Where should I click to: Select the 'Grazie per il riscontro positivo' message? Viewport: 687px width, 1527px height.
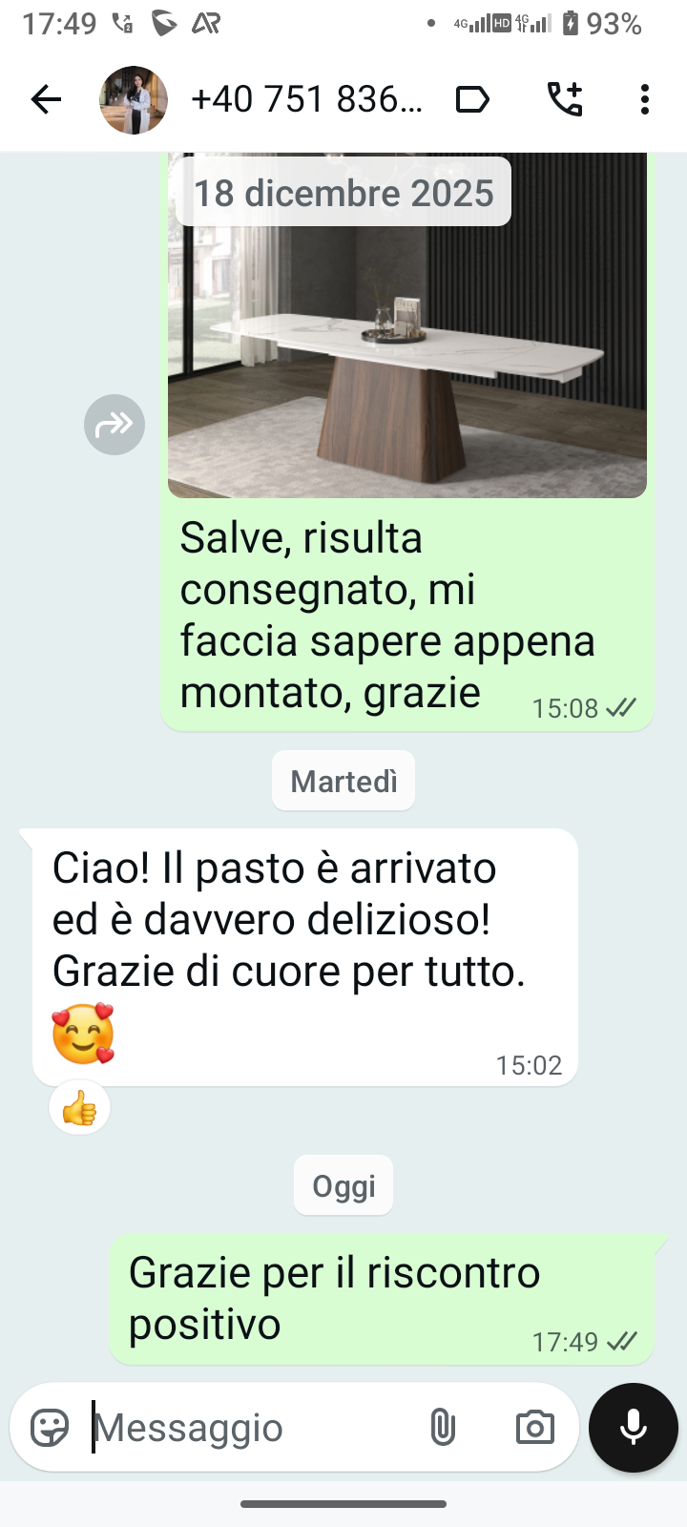pyautogui.click(x=382, y=1299)
